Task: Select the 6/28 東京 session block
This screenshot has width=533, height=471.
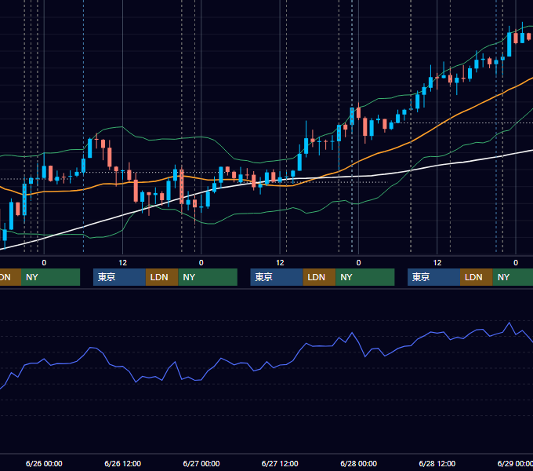Action: 433,277
